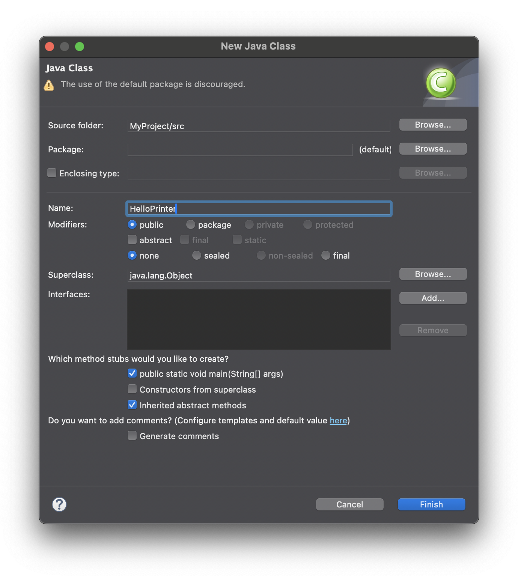This screenshot has height=581, width=524.
Task: Select the package modifier radio button
Action: coord(191,224)
